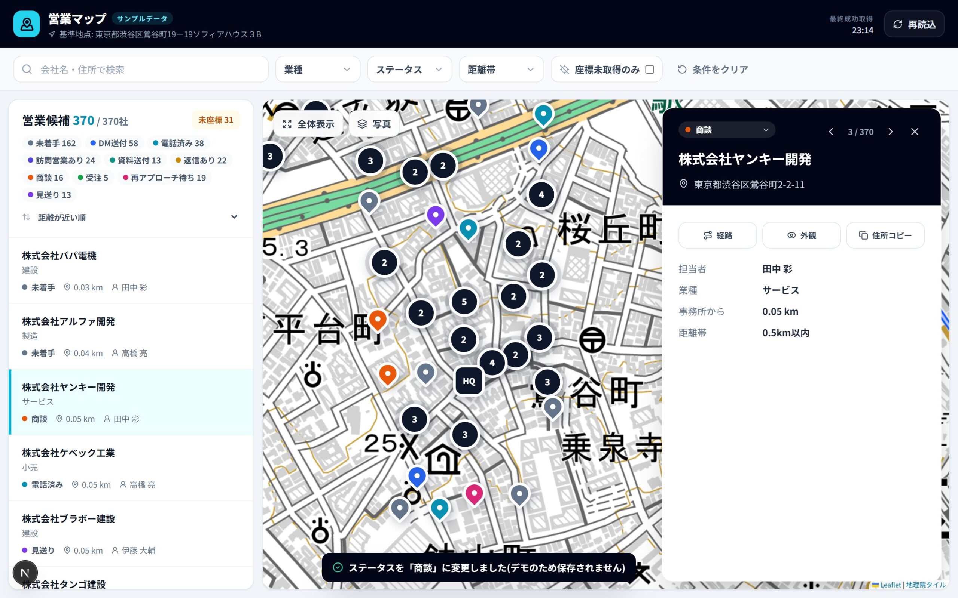The height and width of the screenshot is (598, 958).
Task: Filter by the 再アプローチ待ち 19 chip
Action: coord(165,178)
